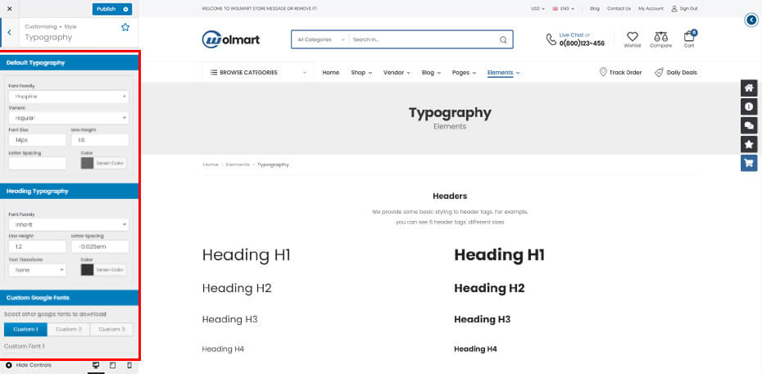Open the shopping Cart icon
Screen dimensions: 762x374
pyautogui.click(x=688, y=37)
